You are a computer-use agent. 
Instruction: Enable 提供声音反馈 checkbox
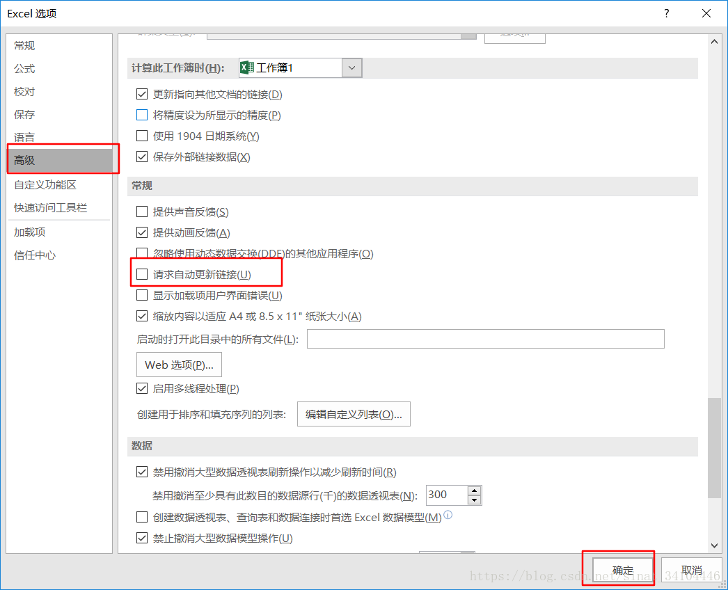click(142, 212)
